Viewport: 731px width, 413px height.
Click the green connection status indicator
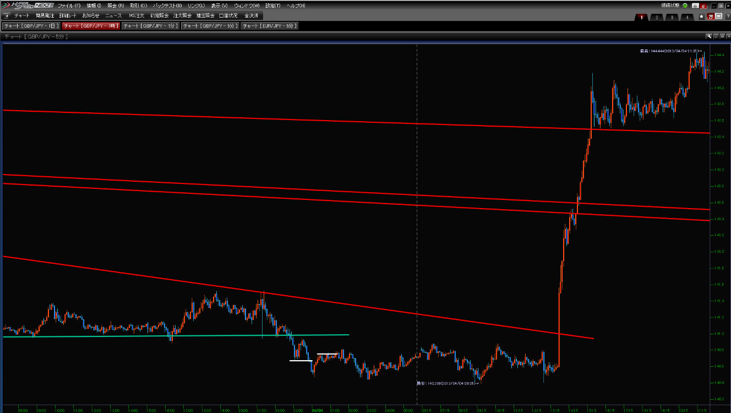[x=685, y=6]
